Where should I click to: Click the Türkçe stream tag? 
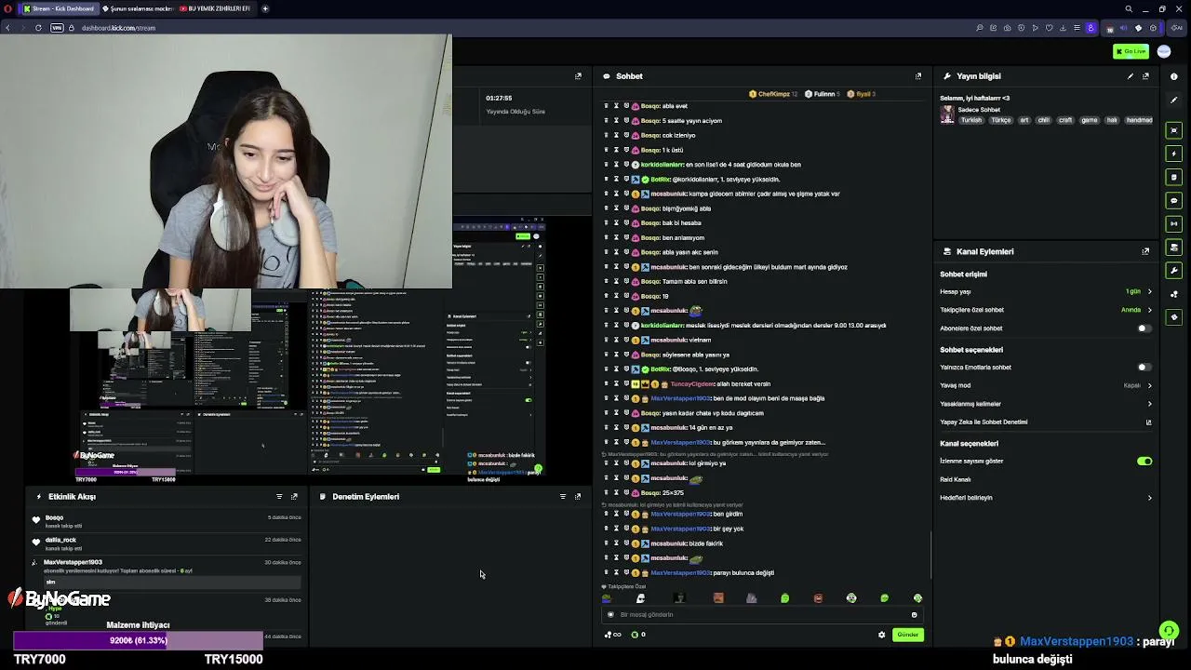(x=1001, y=120)
